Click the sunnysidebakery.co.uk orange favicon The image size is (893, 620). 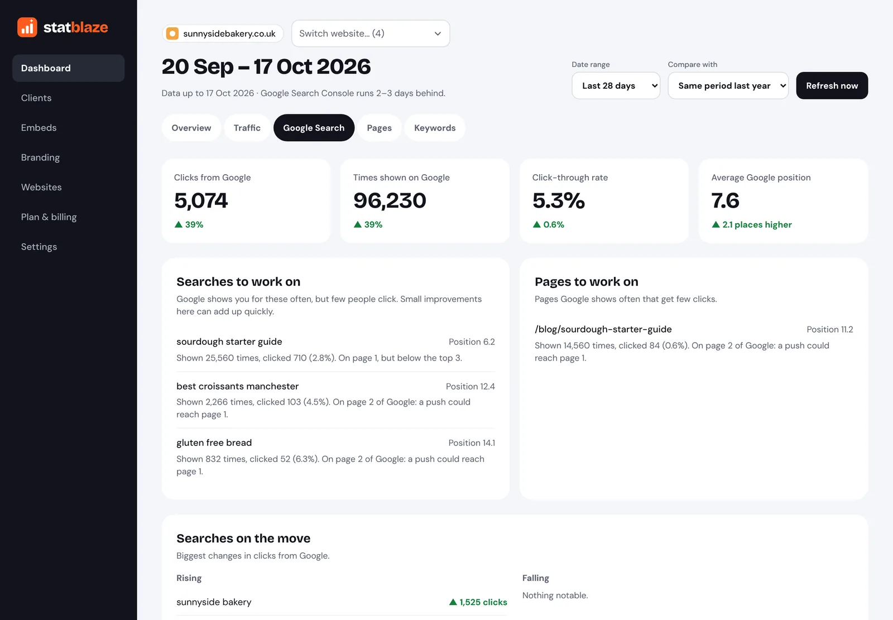click(172, 33)
